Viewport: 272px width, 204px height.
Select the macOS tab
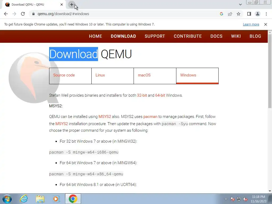(155, 76)
